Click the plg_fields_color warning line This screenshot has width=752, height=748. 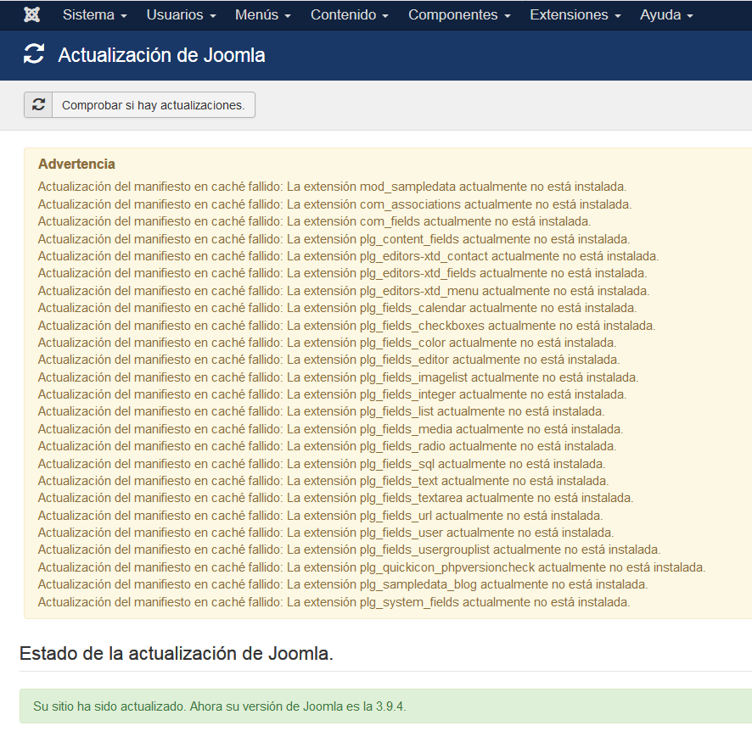[x=328, y=343]
